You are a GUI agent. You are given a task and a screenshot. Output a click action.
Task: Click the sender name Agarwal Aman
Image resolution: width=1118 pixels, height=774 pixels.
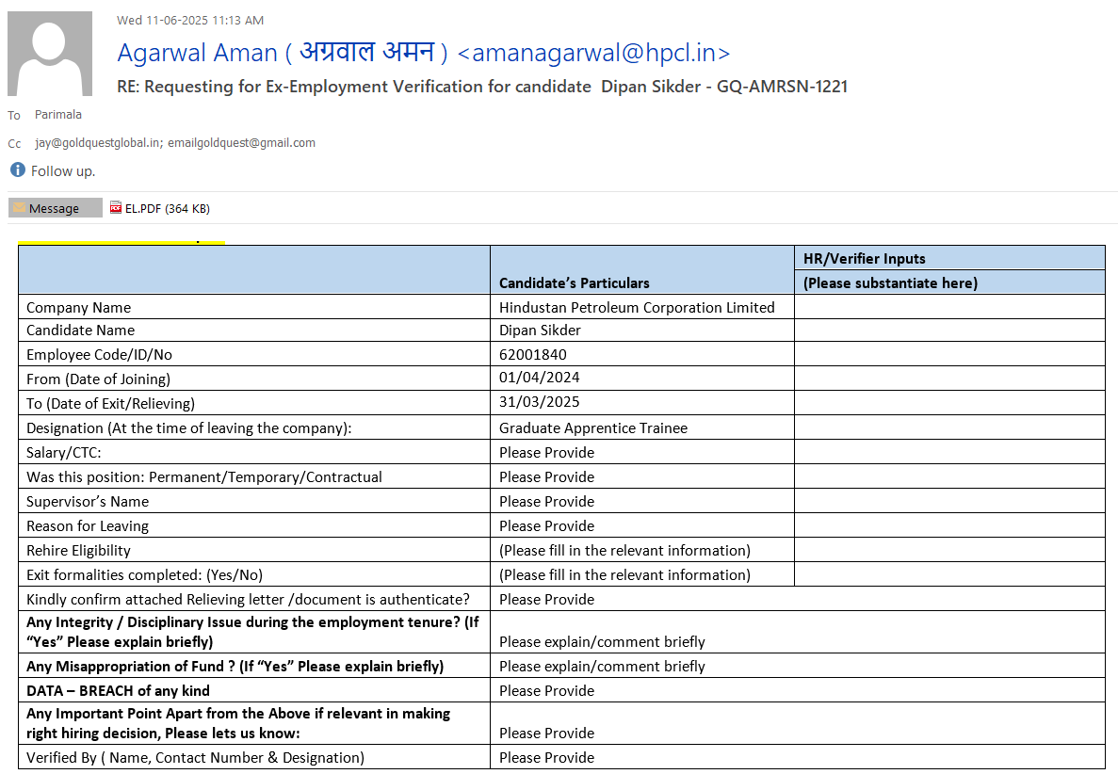click(x=197, y=53)
